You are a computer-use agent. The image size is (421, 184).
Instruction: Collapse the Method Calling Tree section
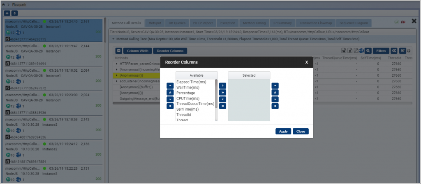click(113, 39)
